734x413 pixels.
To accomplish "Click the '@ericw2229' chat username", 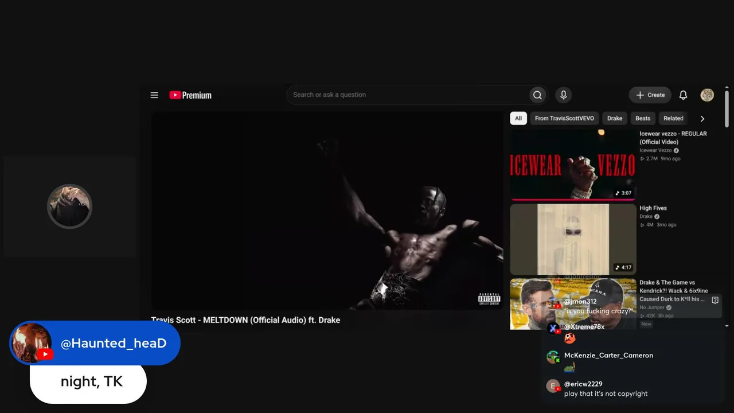I will click(583, 384).
